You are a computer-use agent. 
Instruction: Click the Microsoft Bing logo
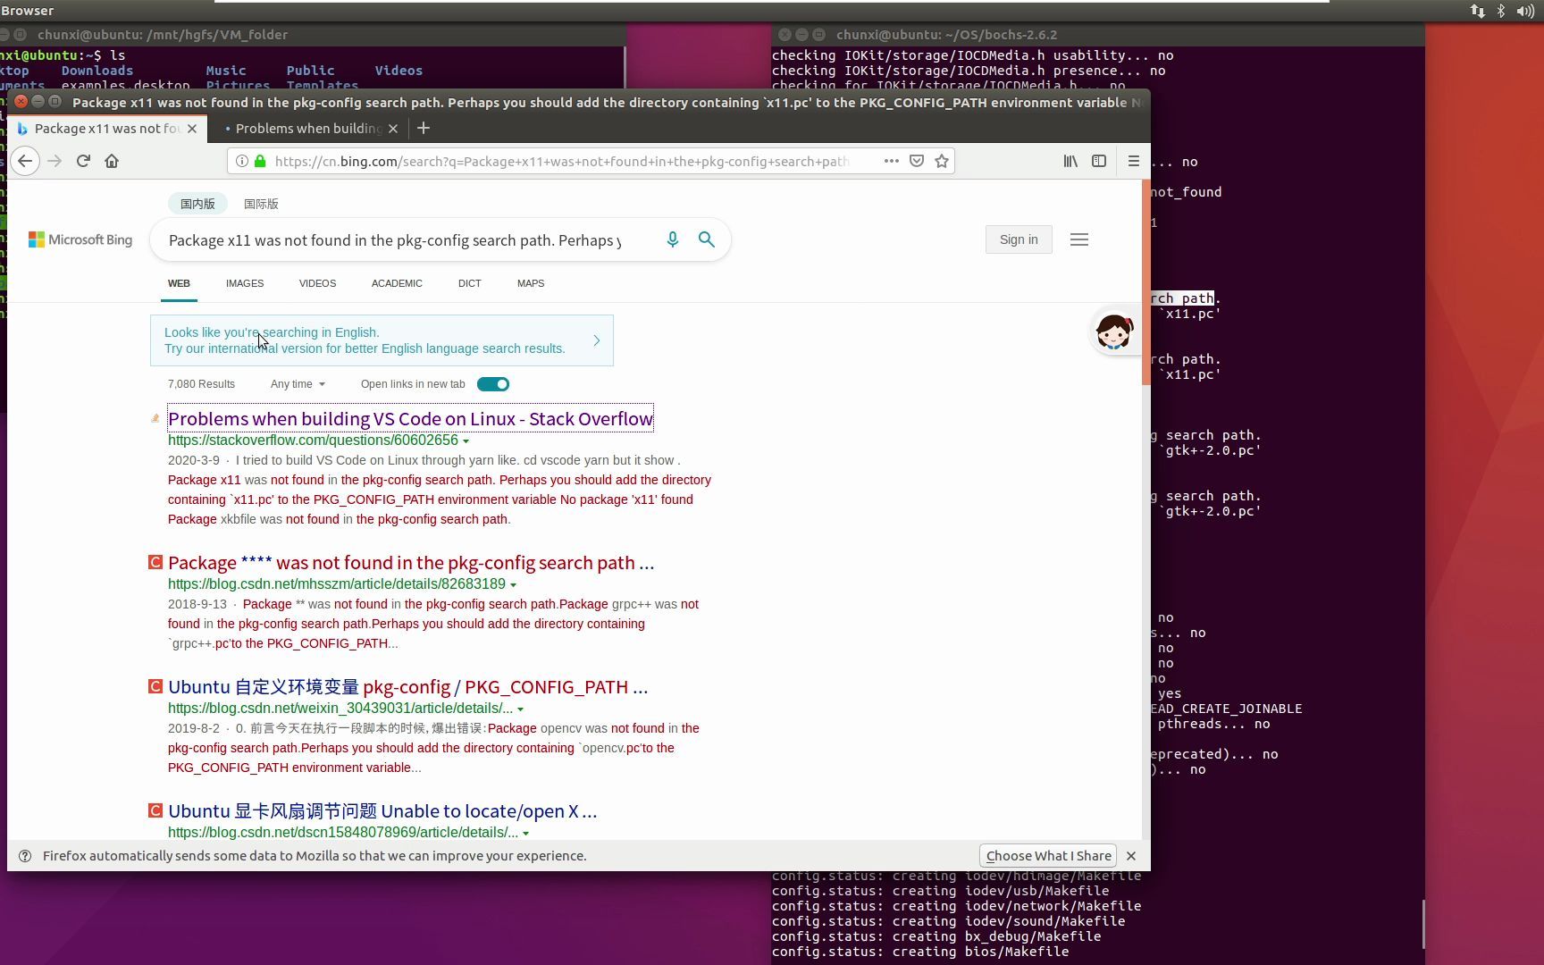click(x=80, y=240)
